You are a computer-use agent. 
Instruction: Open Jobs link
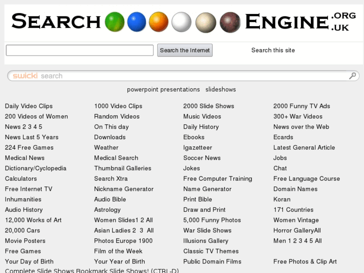pyautogui.click(x=280, y=158)
